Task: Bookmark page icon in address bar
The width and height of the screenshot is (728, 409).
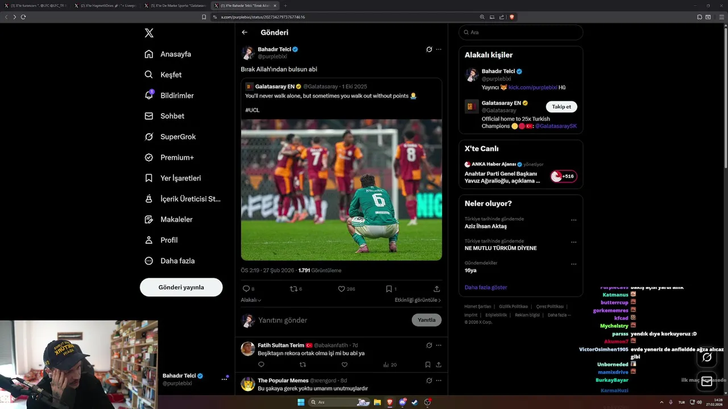Action: click(204, 17)
